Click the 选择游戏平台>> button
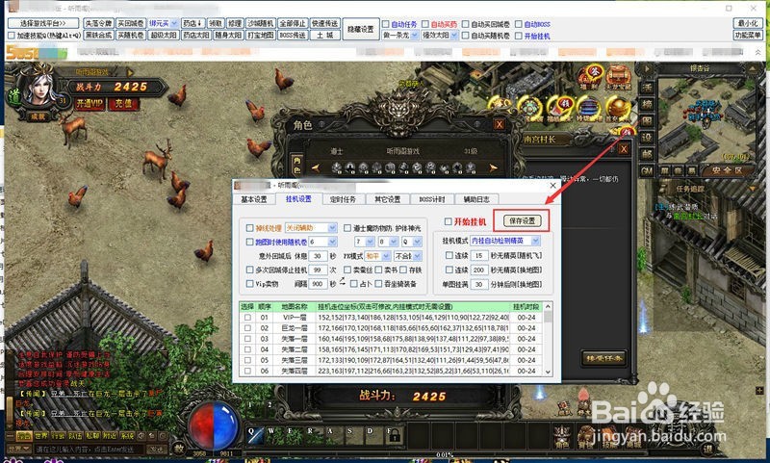The image size is (770, 463). point(42,23)
